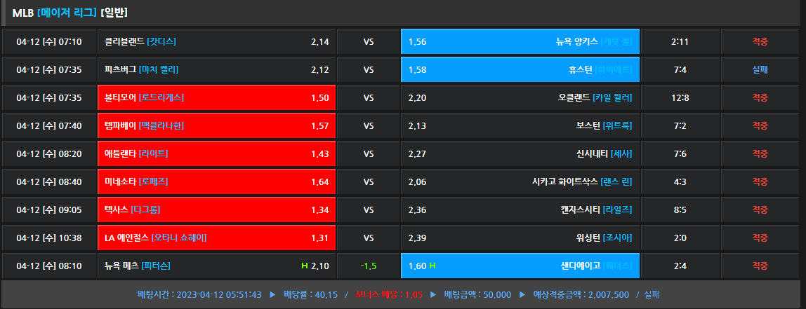Click the 뉴욕 메츠 handicap 2.10 cell
This screenshot has height=309, width=806.
coord(217,266)
